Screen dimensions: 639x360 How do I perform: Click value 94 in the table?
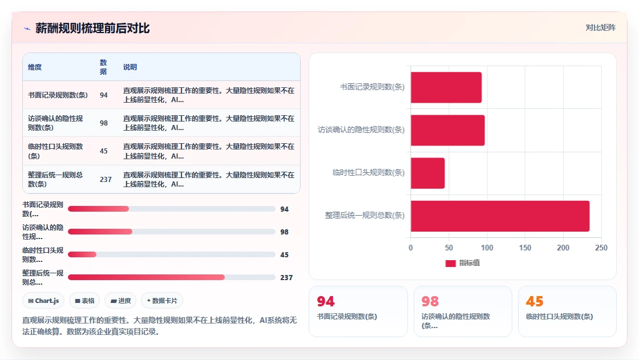(x=104, y=95)
